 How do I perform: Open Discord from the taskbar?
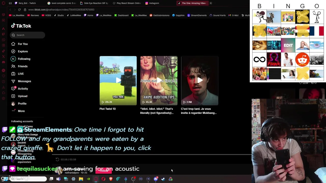[x=156, y=179]
